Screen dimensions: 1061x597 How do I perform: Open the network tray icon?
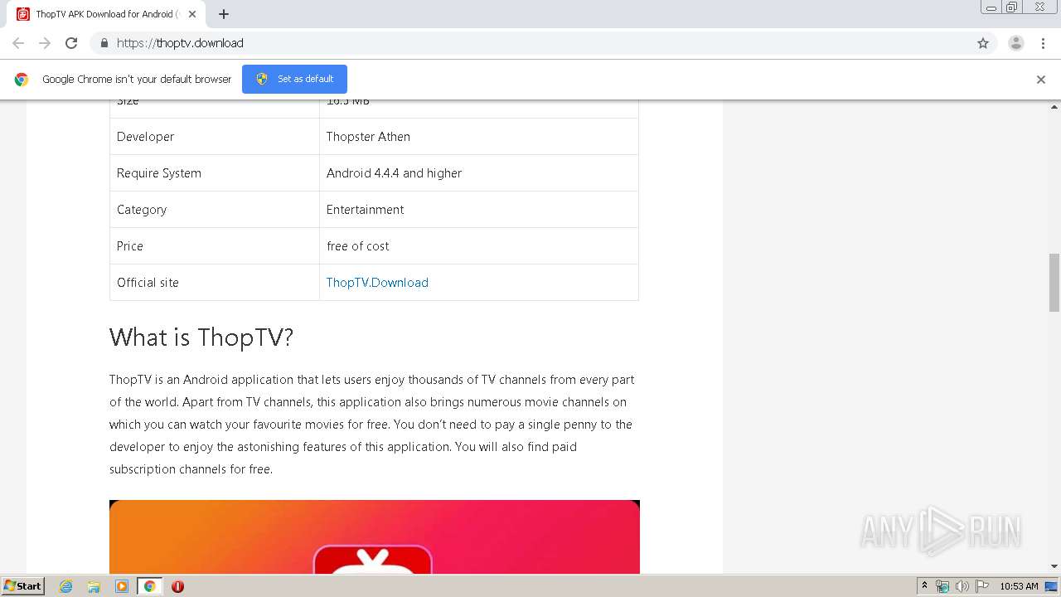coord(942,586)
